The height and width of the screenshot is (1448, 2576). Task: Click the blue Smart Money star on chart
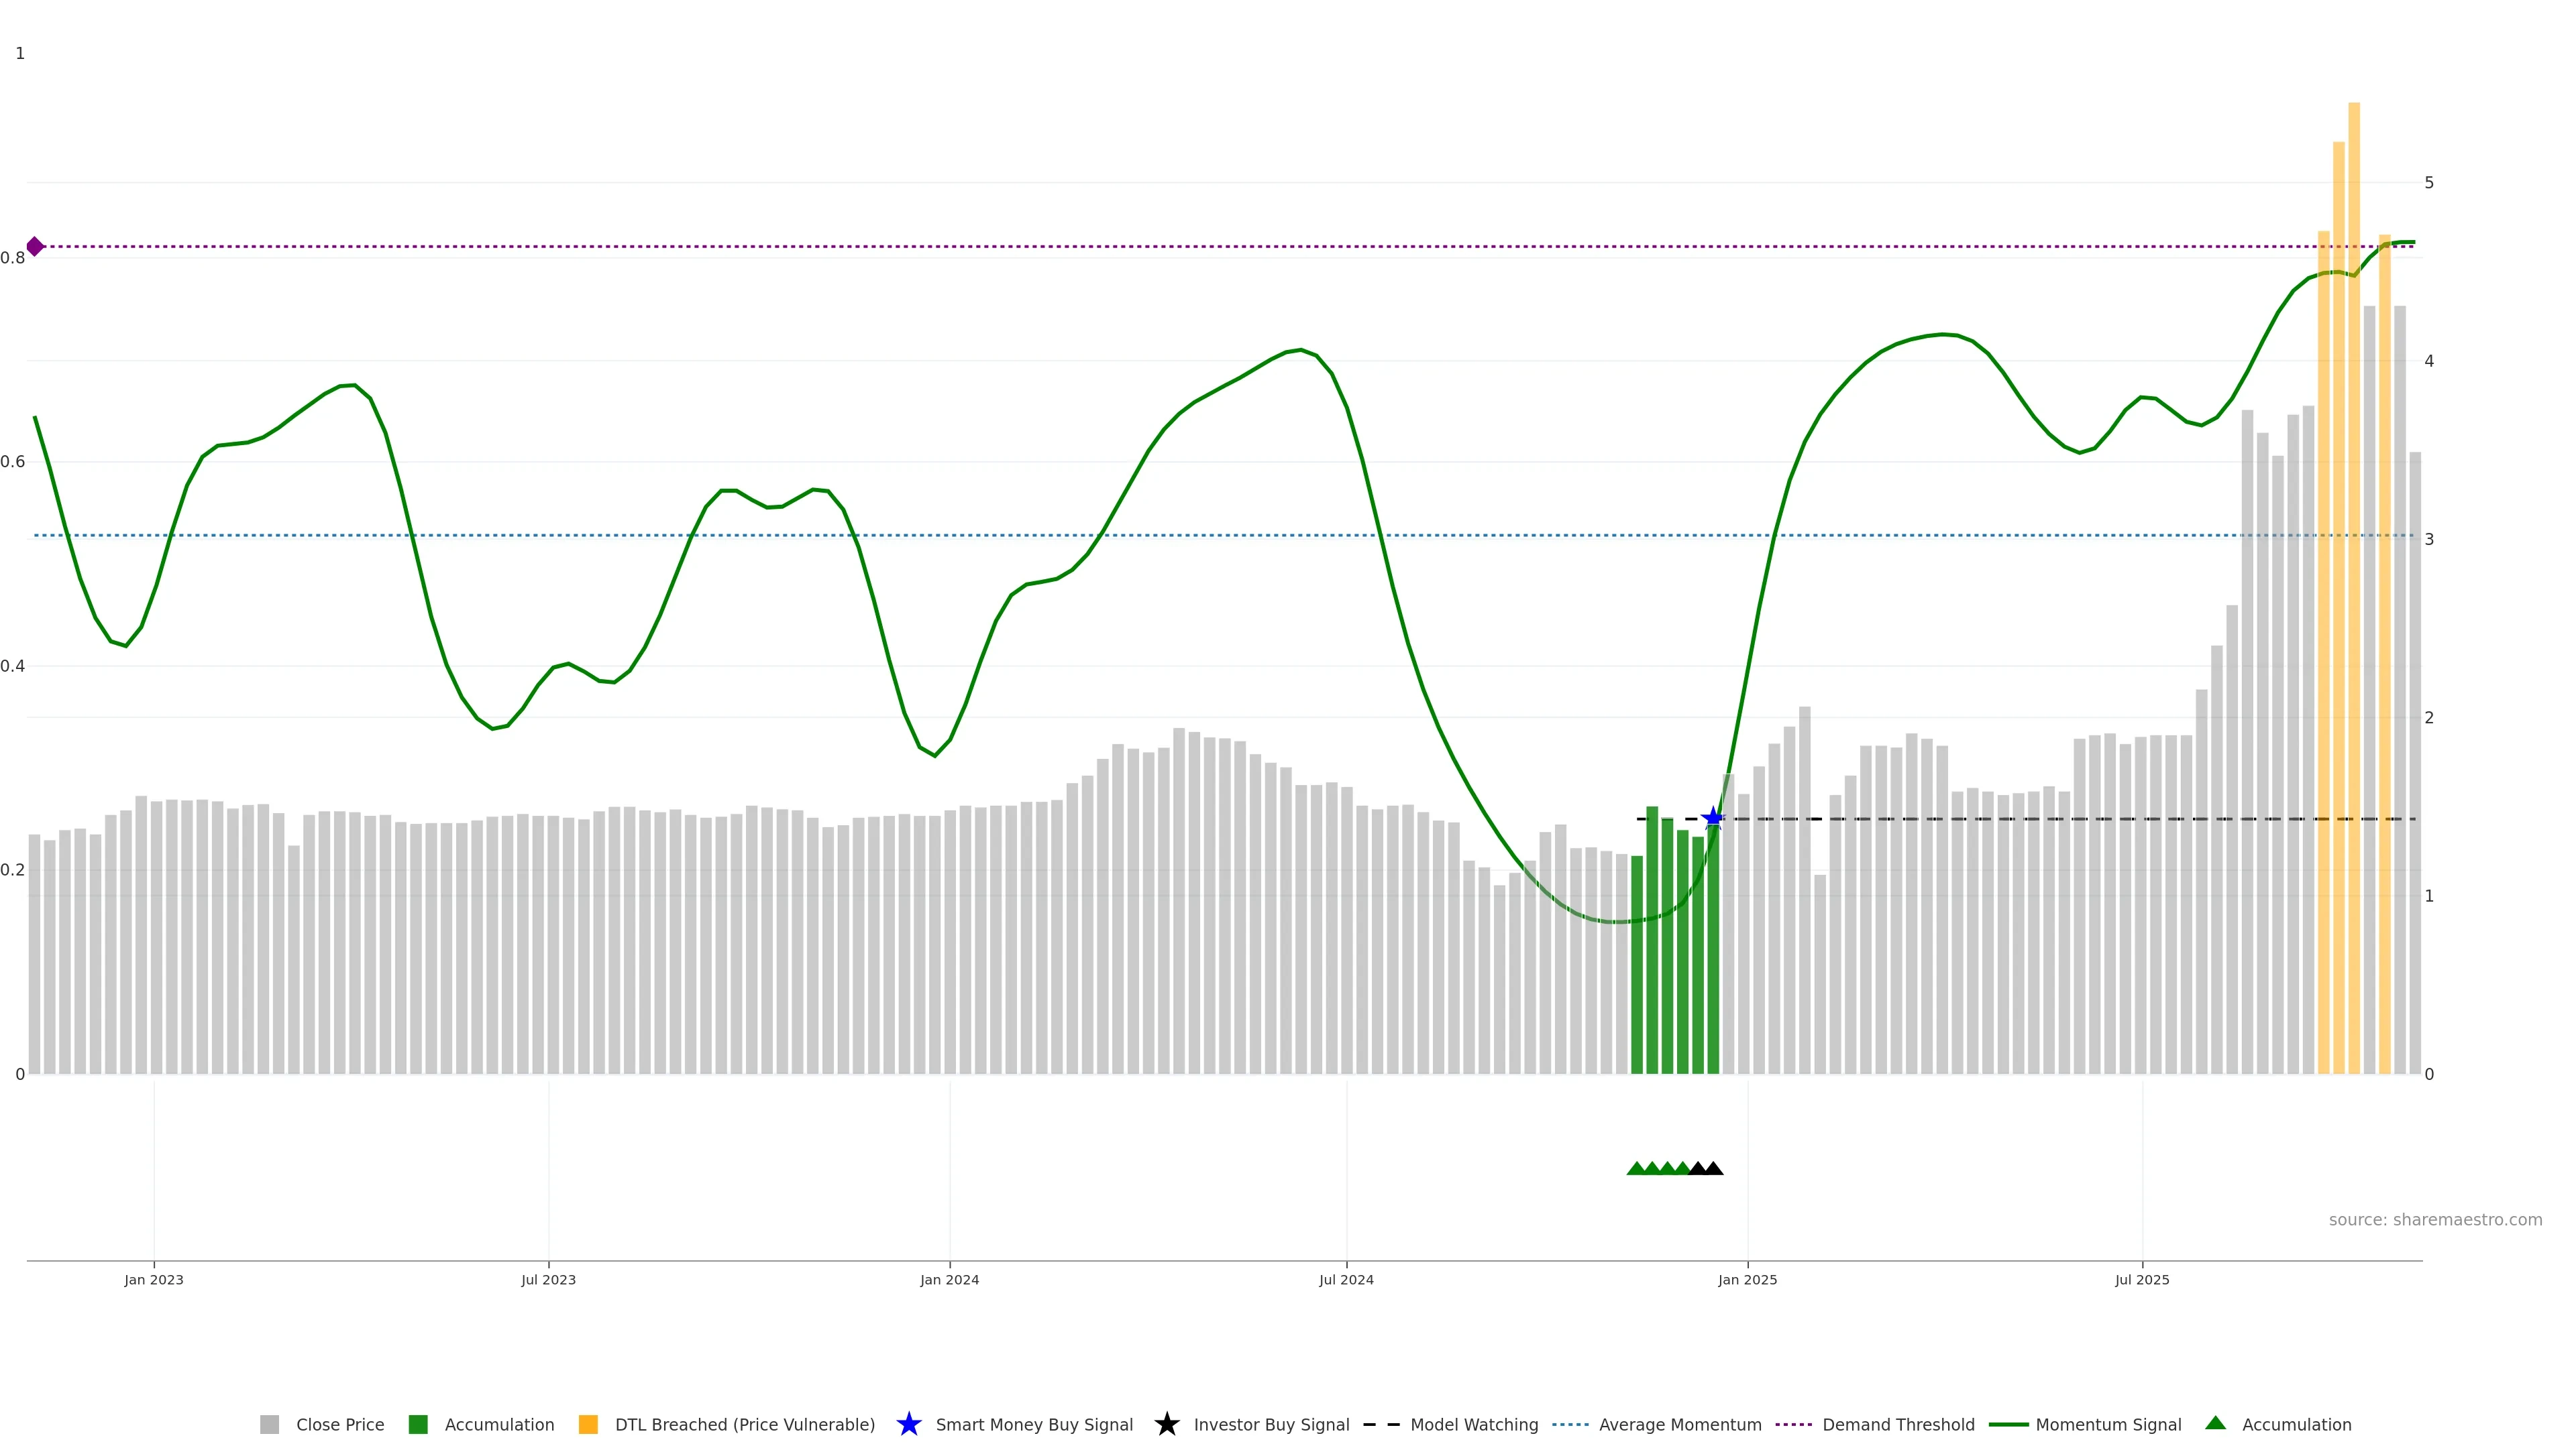pyautogui.click(x=1713, y=819)
